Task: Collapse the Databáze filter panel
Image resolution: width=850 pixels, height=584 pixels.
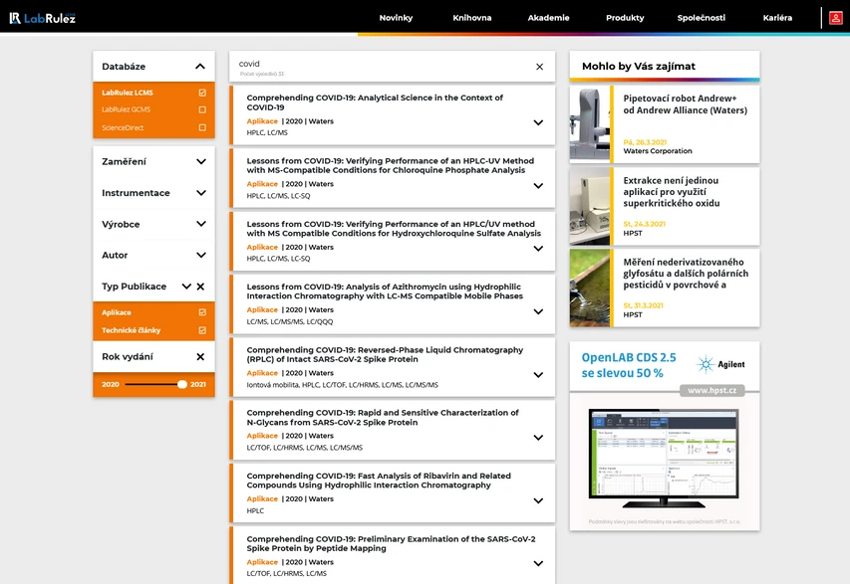Action: pyautogui.click(x=200, y=66)
